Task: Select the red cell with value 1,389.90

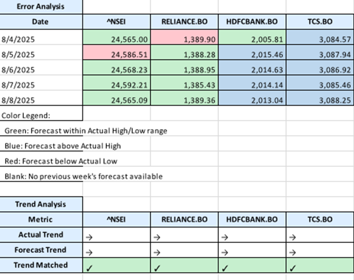Action: click(x=184, y=37)
